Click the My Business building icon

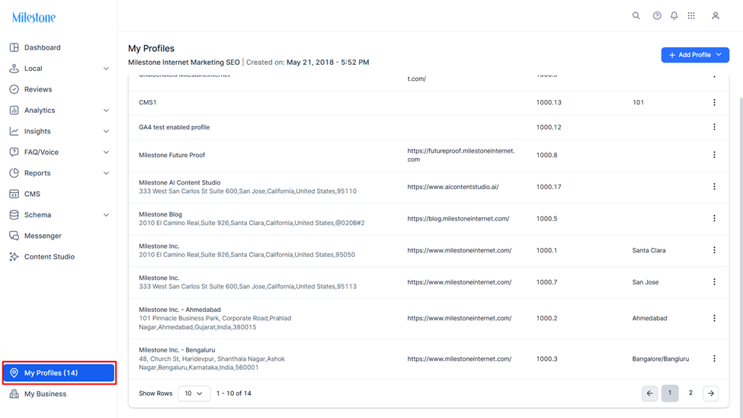click(14, 394)
